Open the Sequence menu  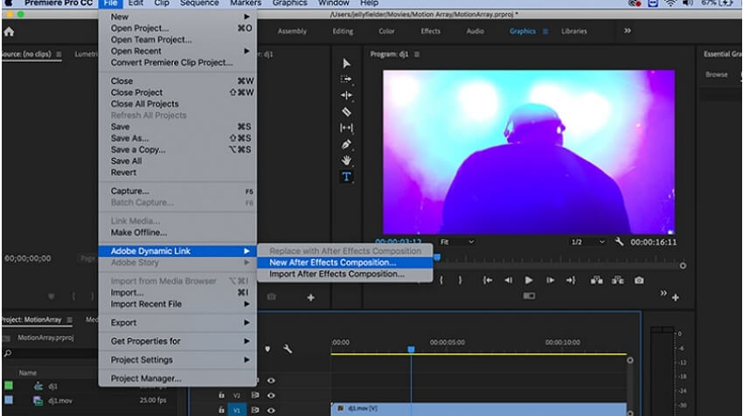pos(199,3)
